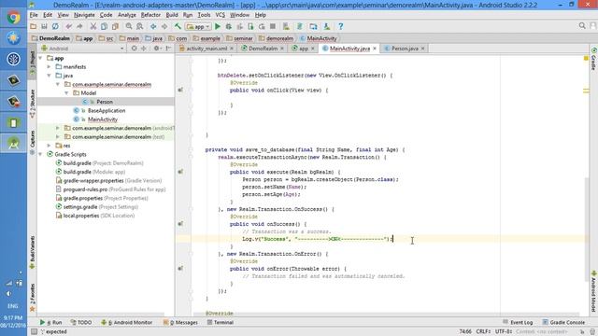Open the File menu
This screenshot has width=598, height=336.
click(34, 15)
